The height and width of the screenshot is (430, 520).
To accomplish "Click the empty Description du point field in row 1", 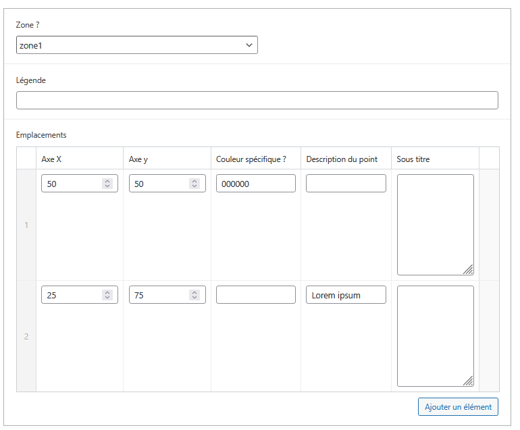I will [346, 184].
